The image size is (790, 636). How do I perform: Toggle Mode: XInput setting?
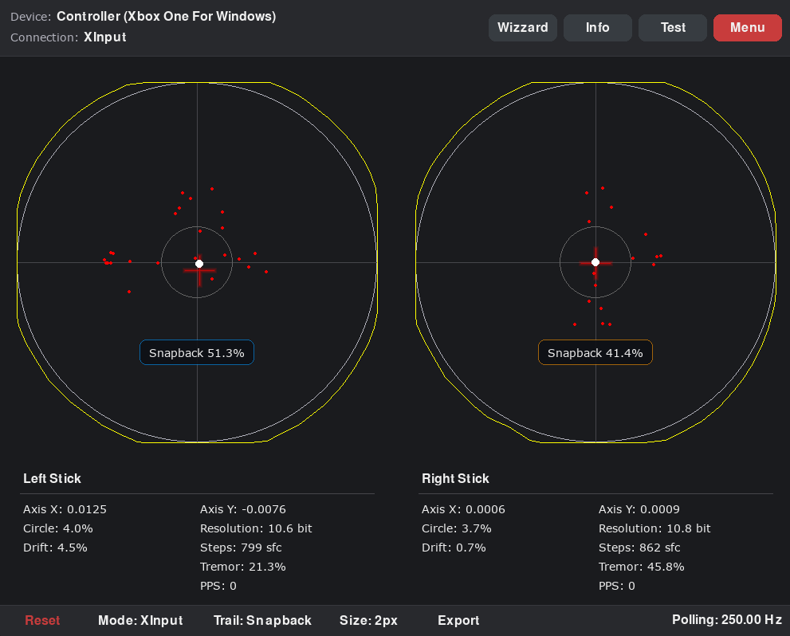140,620
